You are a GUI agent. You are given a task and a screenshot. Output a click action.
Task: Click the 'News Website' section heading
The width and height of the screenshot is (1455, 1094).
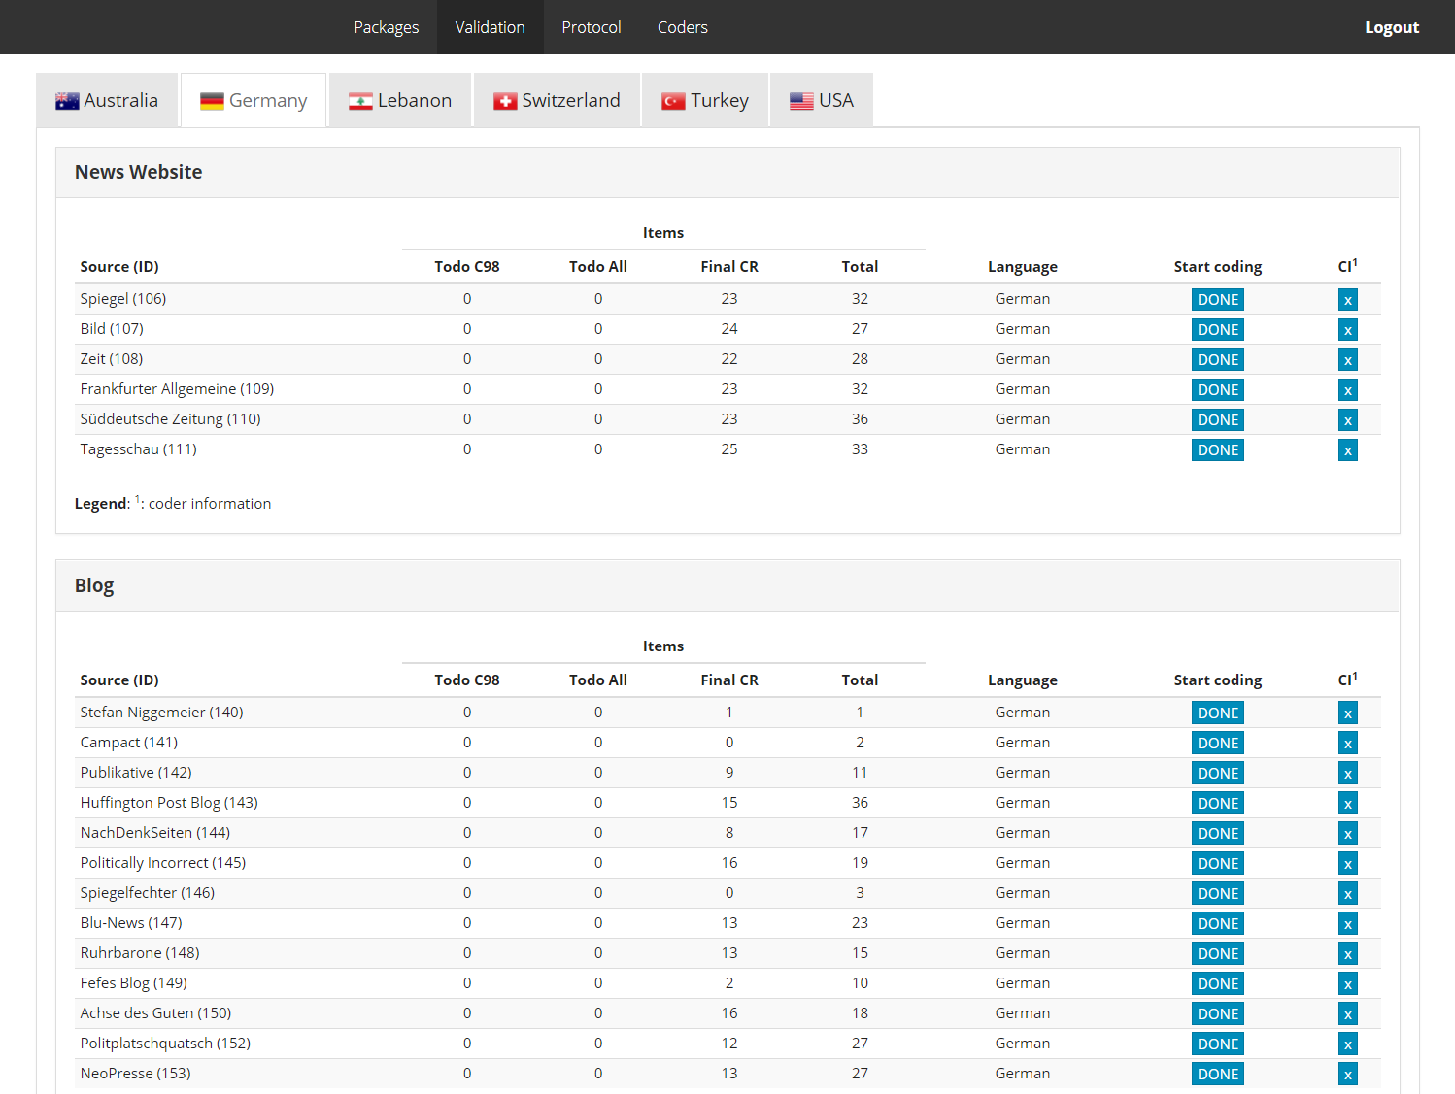[139, 172]
